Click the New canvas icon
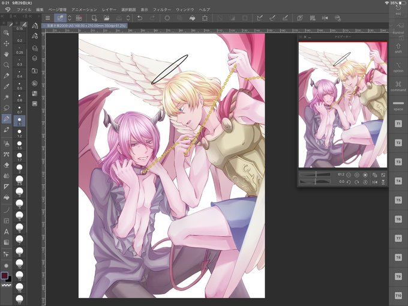 tap(94, 18)
